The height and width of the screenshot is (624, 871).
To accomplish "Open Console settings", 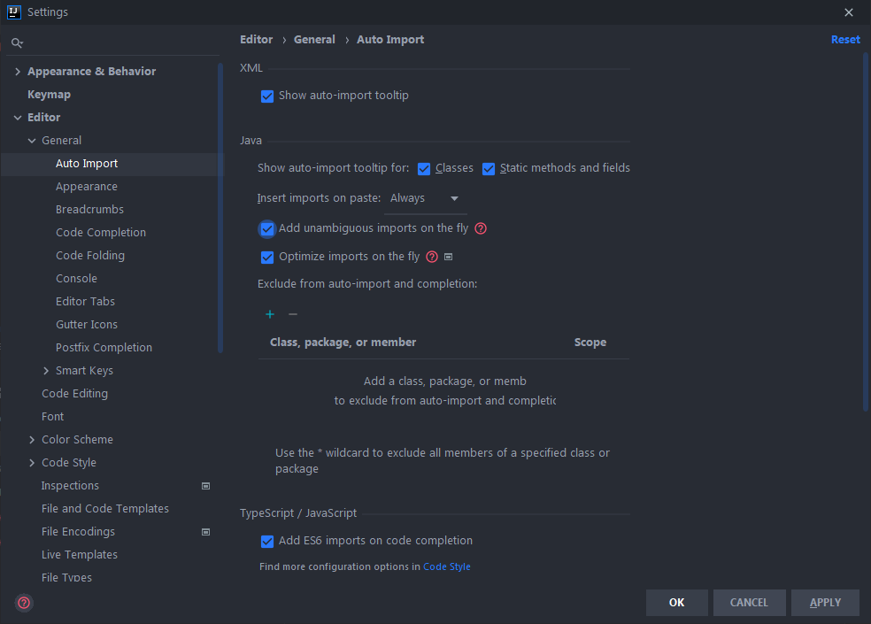I will click(x=76, y=279).
